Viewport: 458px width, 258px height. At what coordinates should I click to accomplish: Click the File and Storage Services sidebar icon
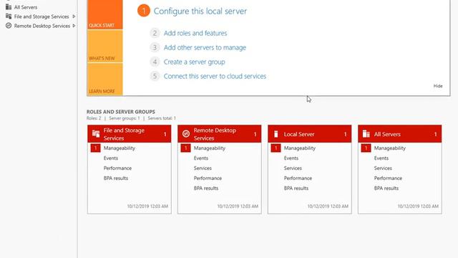click(9, 16)
